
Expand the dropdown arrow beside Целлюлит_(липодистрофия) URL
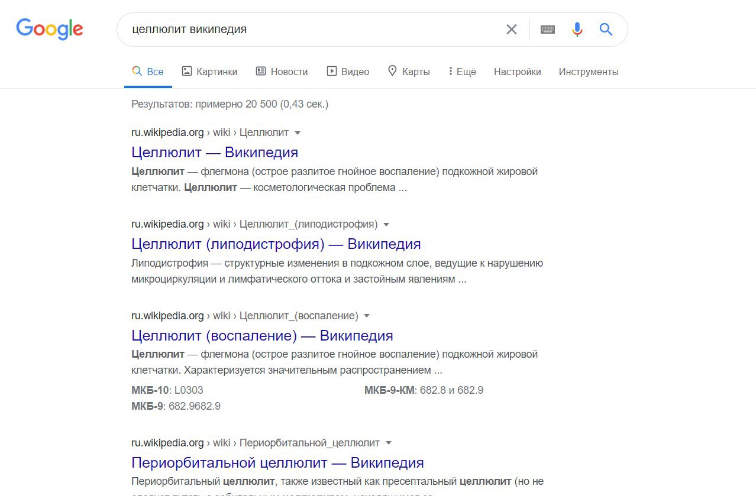[386, 225]
